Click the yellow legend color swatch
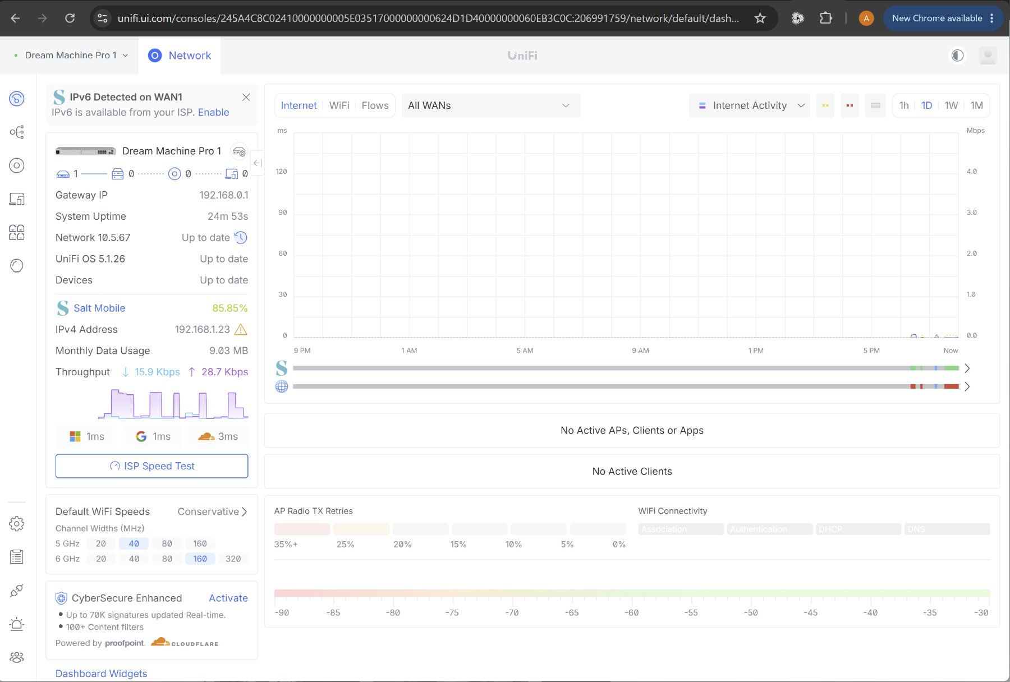The width and height of the screenshot is (1010, 682). tap(825, 105)
